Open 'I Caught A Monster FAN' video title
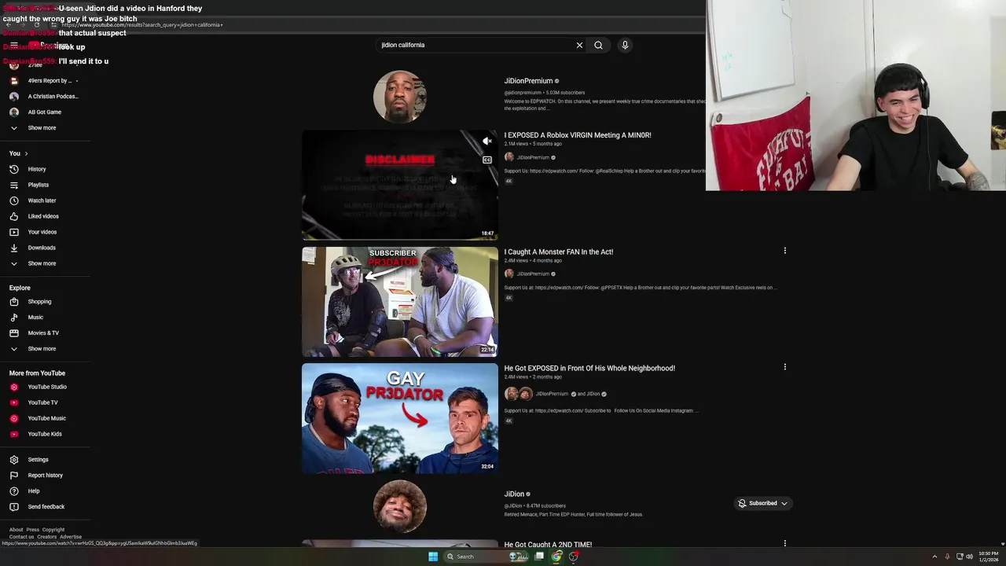 [x=559, y=252]
